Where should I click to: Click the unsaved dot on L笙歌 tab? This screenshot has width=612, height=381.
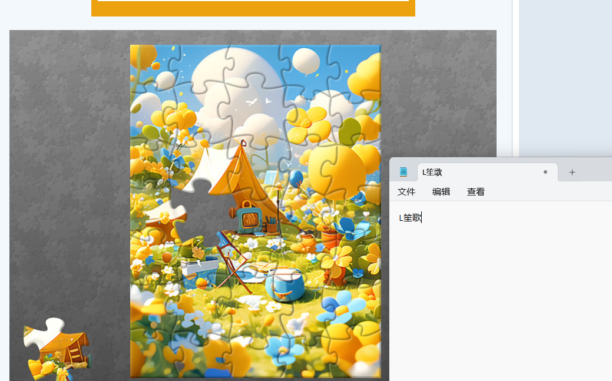click(545, 172)
